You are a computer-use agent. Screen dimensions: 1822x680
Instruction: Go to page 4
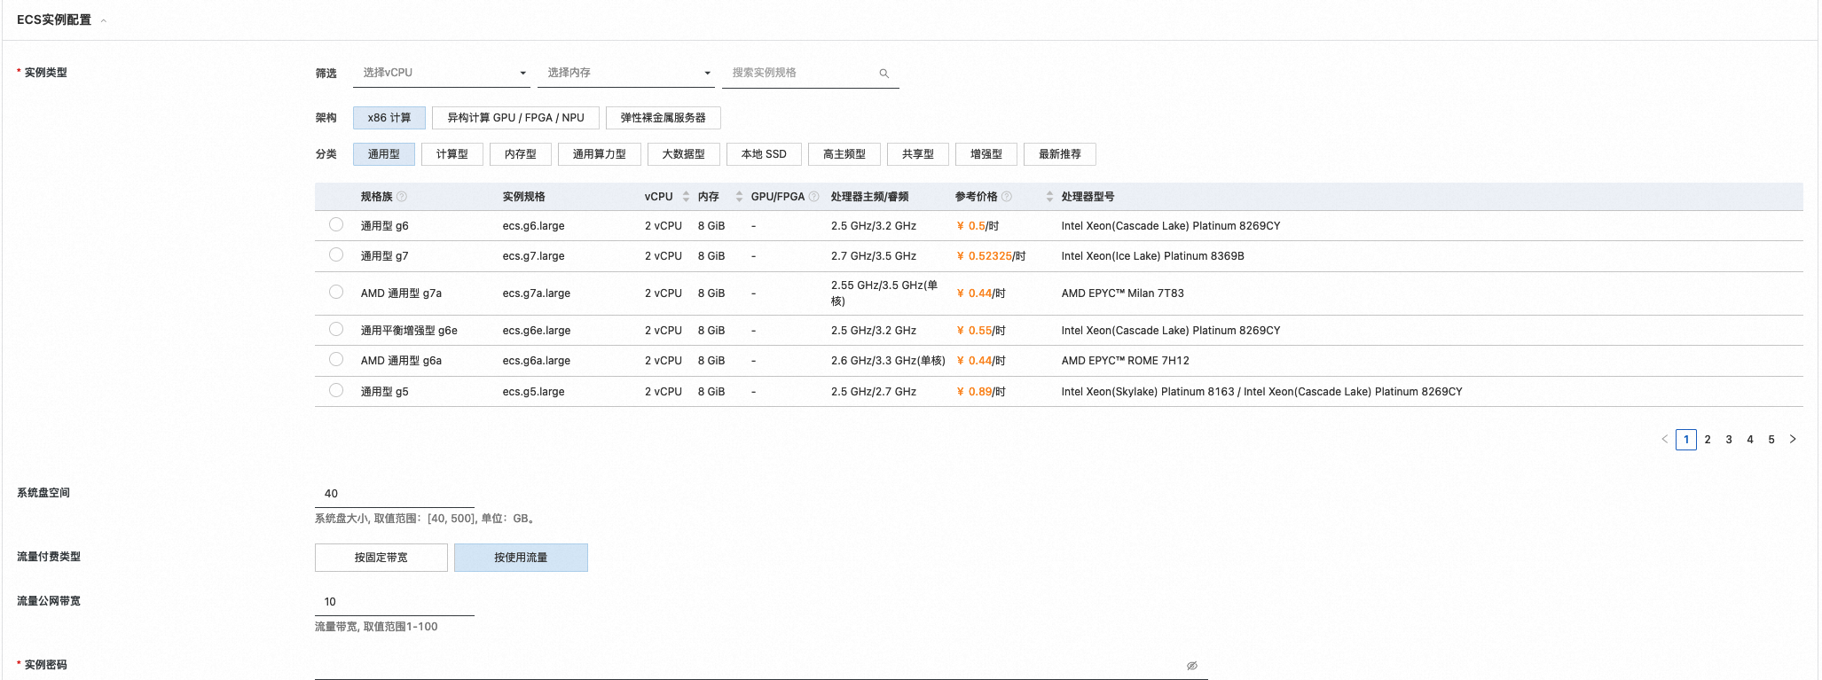[x=1750, y=440]
